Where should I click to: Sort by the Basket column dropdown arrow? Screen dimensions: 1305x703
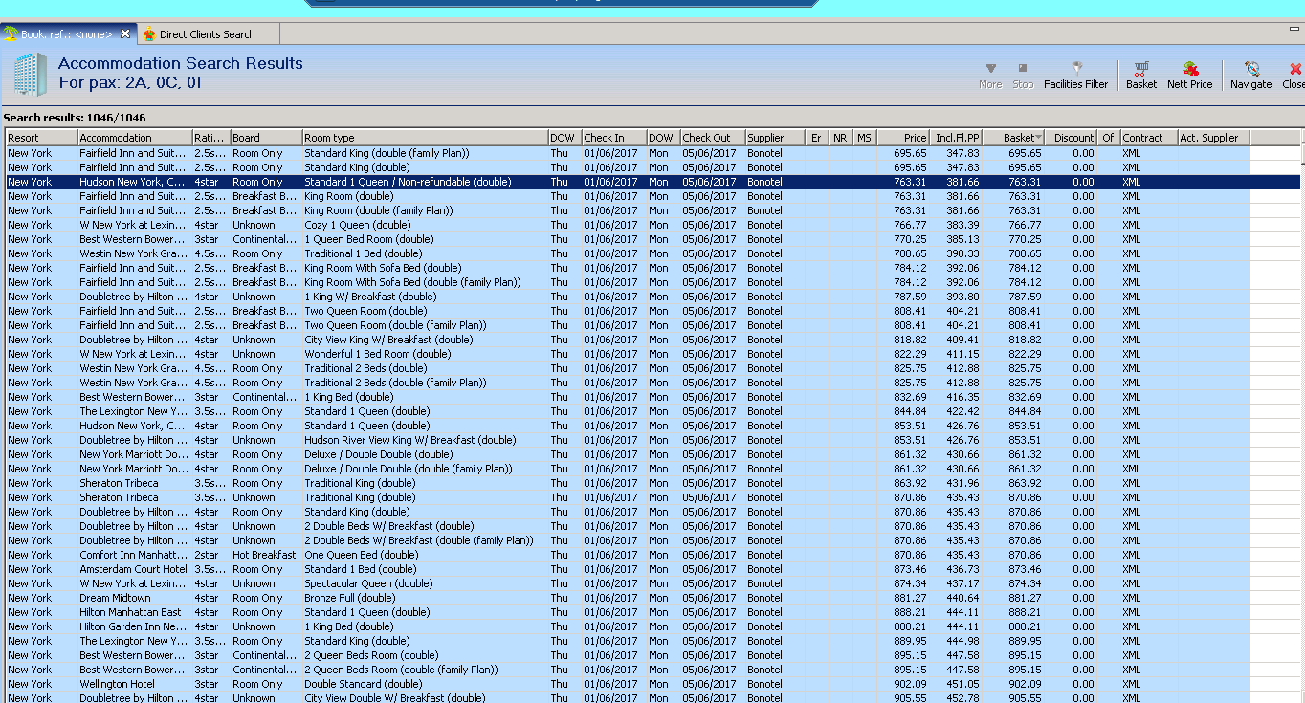pos(1038,138)
